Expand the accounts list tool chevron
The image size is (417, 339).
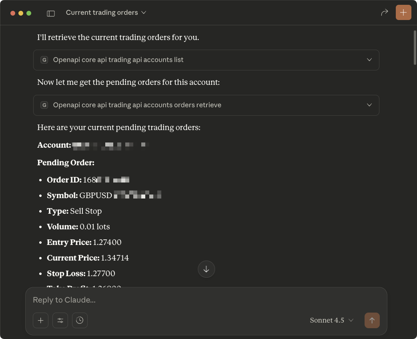coord(369,60)
